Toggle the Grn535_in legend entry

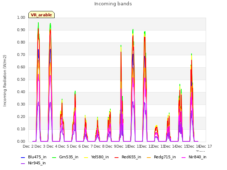point(65,157)
